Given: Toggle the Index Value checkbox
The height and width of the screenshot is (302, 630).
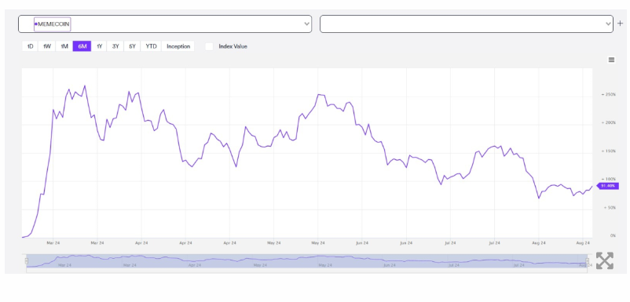Looking at the screenshot, I should point(209,46).
